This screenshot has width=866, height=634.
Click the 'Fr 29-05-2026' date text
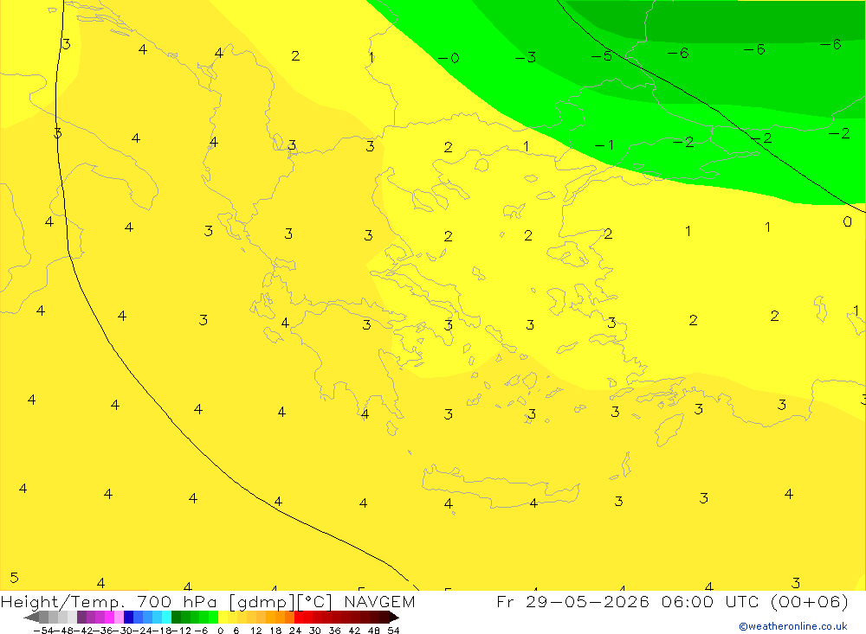pyautogui.click(x=572, y=601)
